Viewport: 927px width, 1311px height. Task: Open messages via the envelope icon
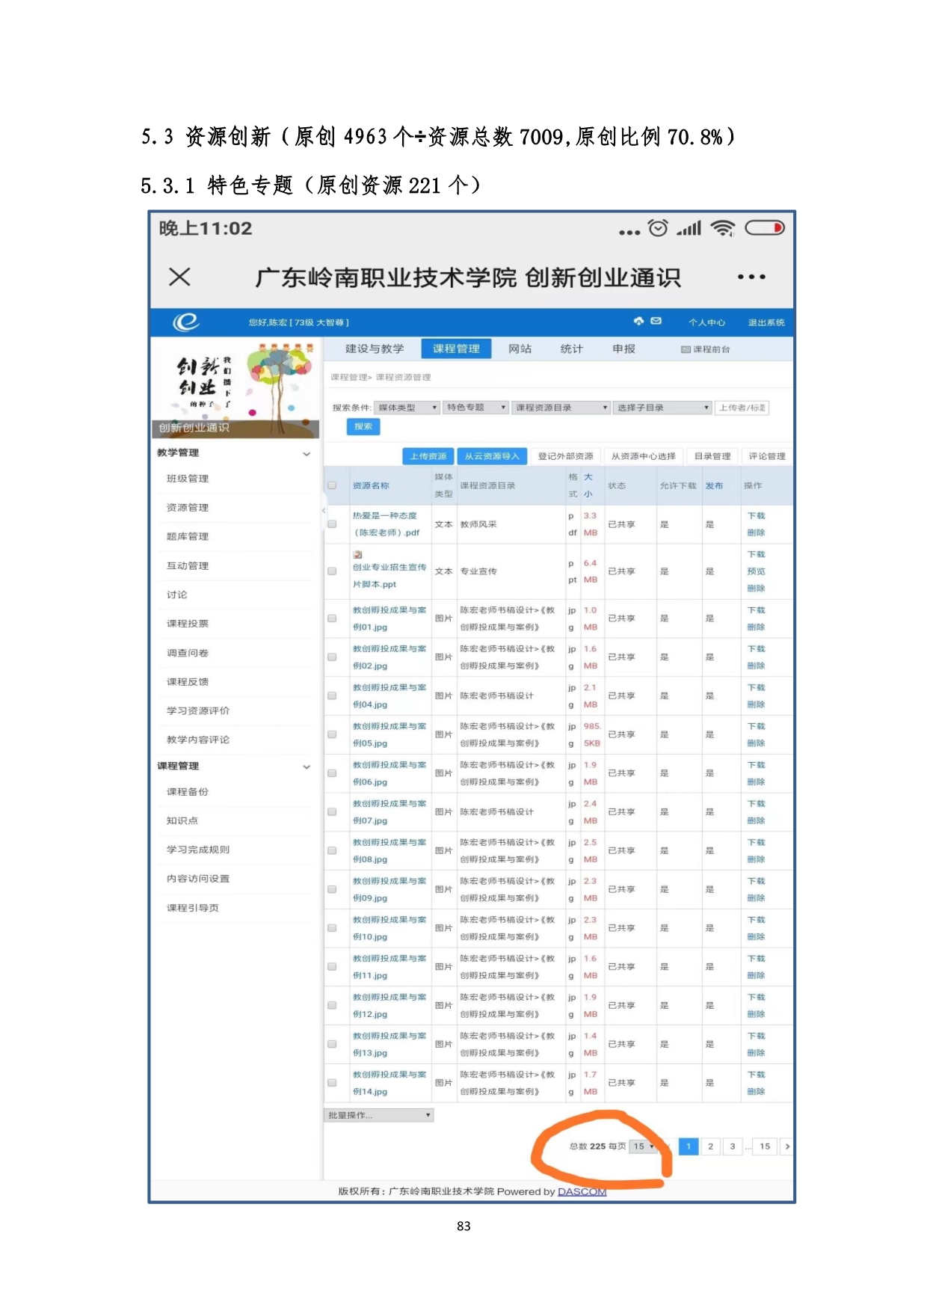[x=656, y=321]
